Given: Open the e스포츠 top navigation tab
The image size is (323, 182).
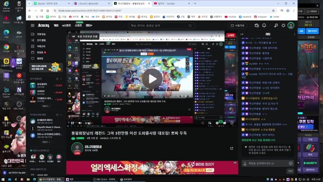Looking at the screenshot, I should (x=67, y=25).
